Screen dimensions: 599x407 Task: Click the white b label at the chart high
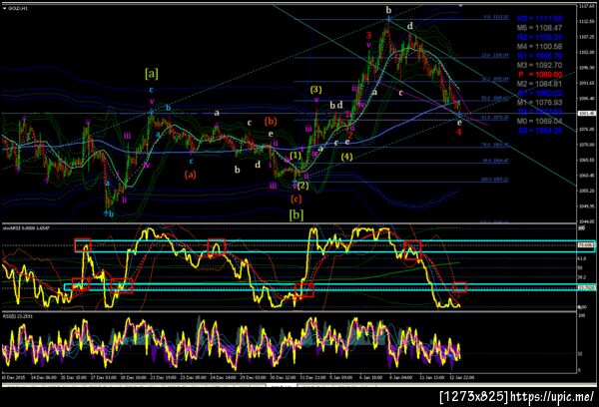coord(388,10)
